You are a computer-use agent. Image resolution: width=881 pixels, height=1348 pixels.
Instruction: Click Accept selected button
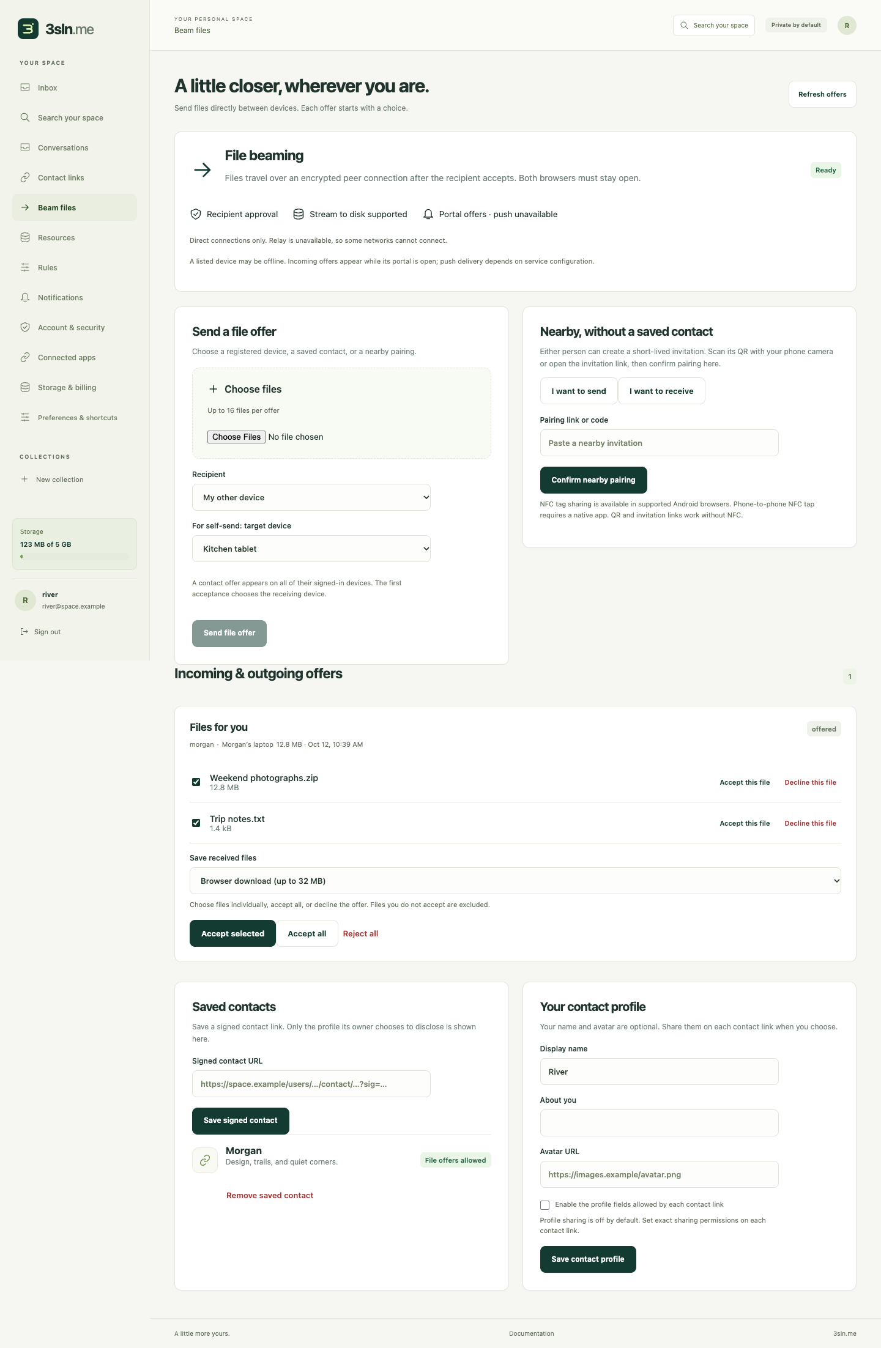[x=232, y=933]
